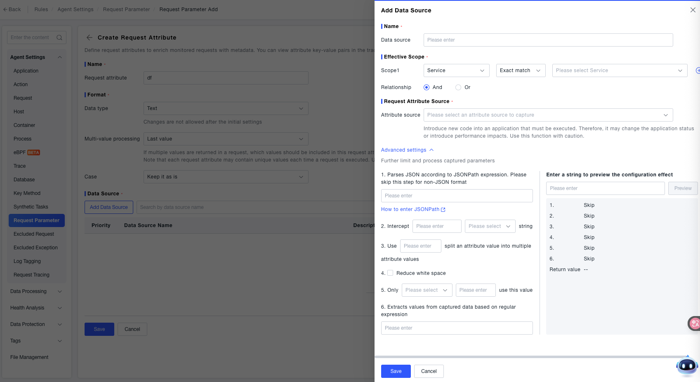Close the Add Data Source panel

click(x=693, y=10)
